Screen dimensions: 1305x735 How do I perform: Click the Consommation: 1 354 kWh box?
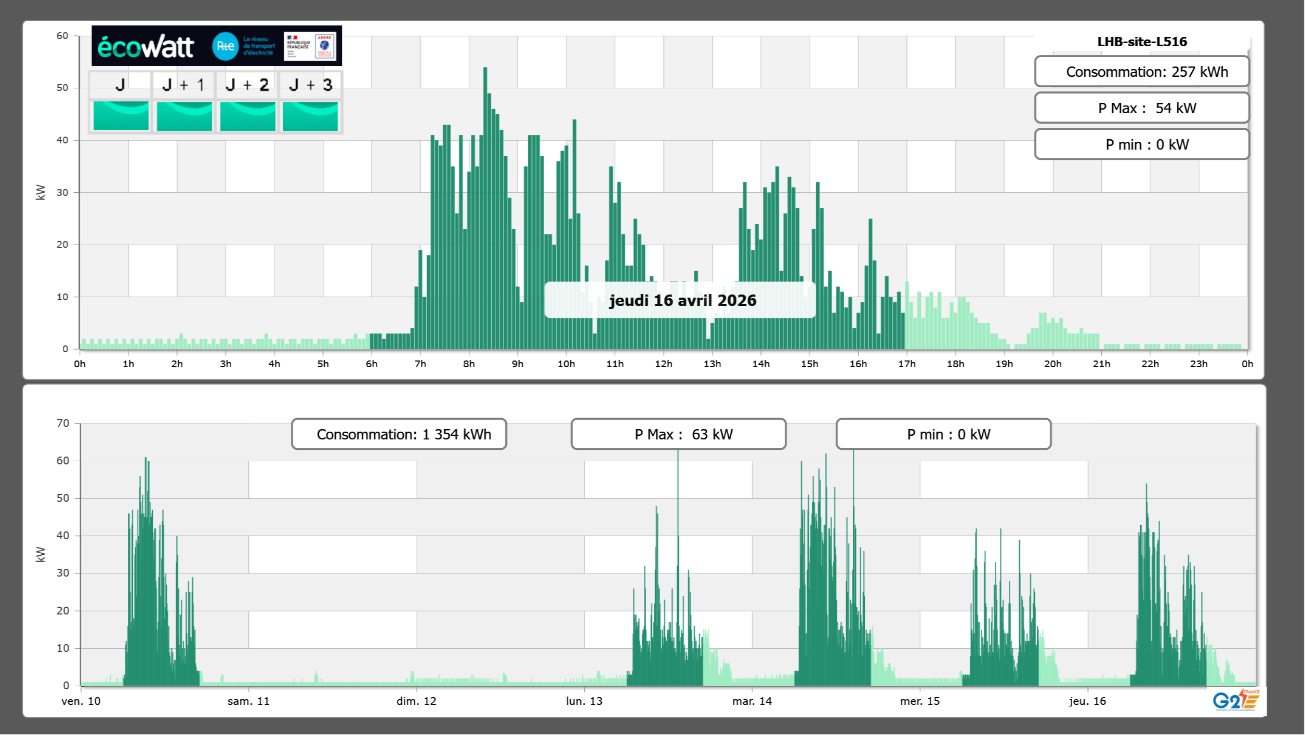point(399,434)
